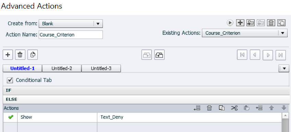Cut the selected action row with scissors
Viewport: 291px width, 132px height.
[x=234, y=108]
